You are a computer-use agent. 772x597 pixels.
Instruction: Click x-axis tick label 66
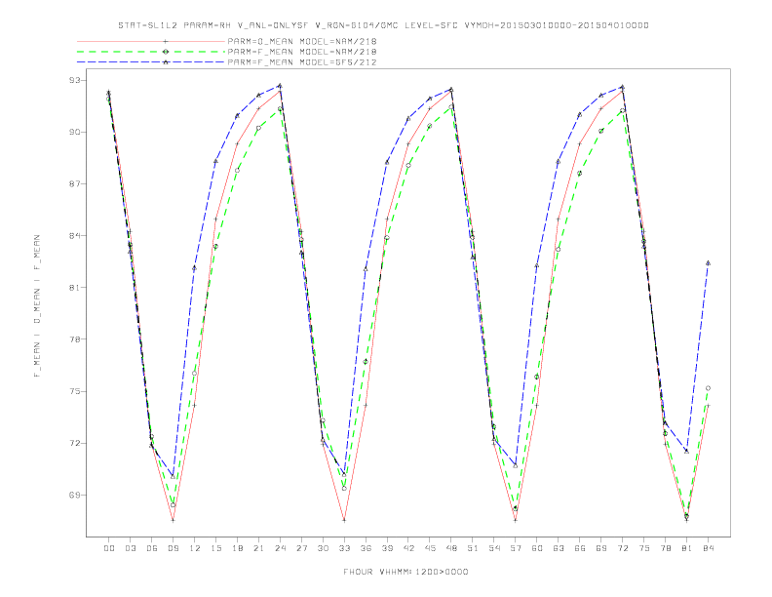pos(580,548)
